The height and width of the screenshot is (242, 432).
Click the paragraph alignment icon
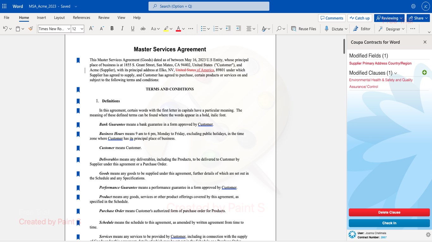(249, 29)
